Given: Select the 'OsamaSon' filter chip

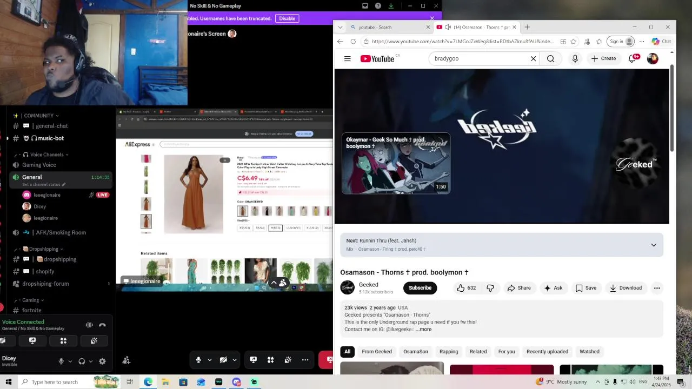Looking at the screenshot, I should (416, 352).
